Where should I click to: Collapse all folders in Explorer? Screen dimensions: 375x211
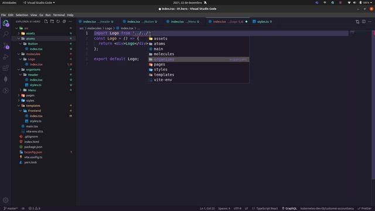click(x=64, y=22)
